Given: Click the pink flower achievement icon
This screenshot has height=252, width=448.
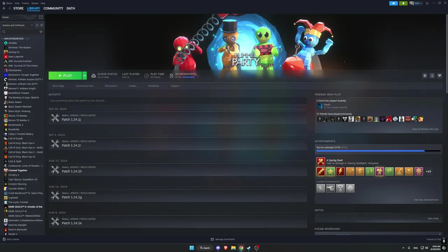Looking at the screenshot, I should click(419, 171).
